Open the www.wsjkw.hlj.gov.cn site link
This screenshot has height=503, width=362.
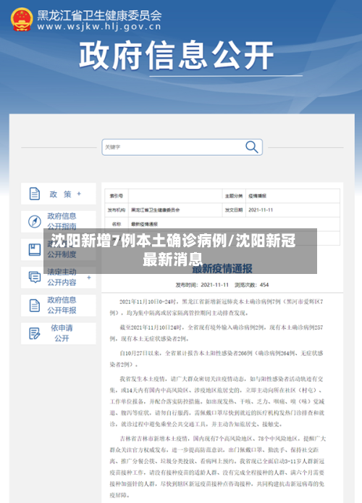tap(99, 27)
